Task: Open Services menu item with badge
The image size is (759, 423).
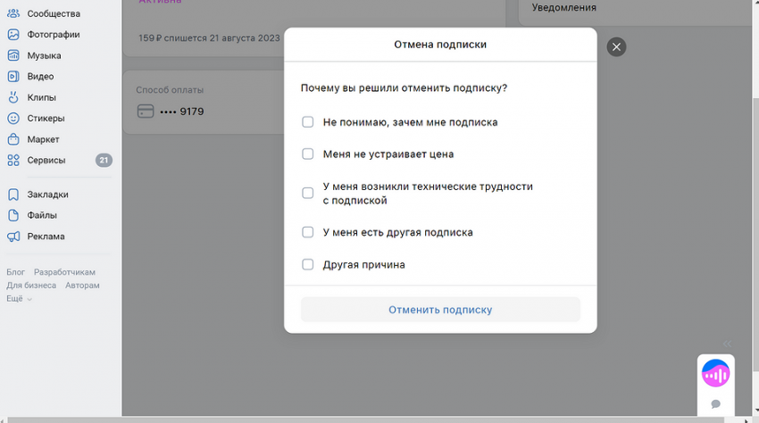Action: [46, 161]
